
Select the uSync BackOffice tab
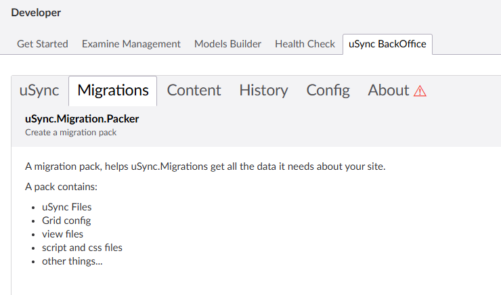[387, 44]
